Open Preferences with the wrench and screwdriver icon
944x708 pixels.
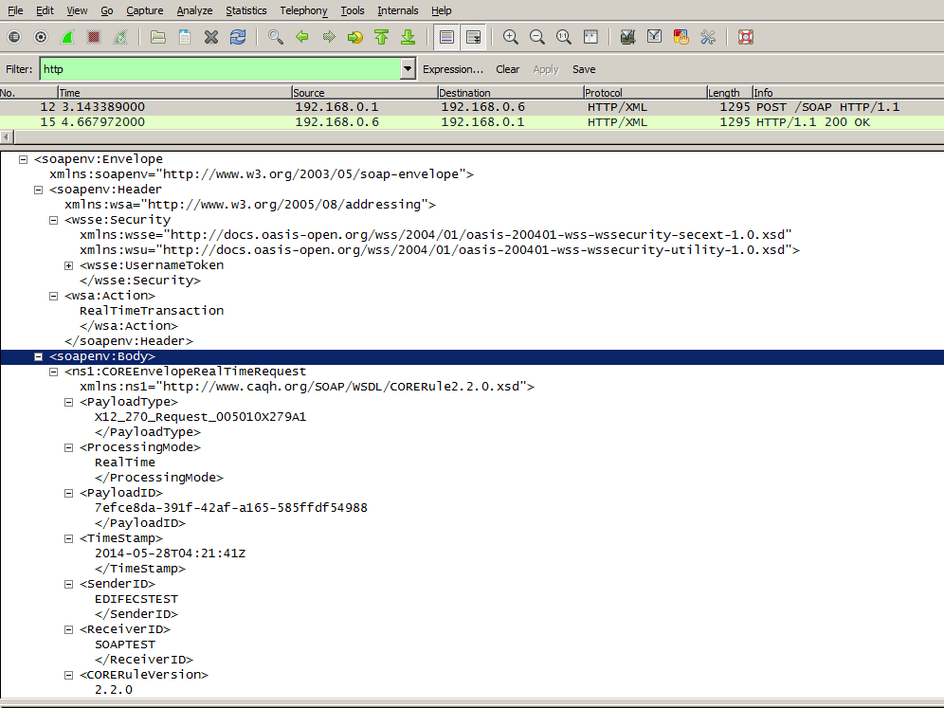[707, 37]
